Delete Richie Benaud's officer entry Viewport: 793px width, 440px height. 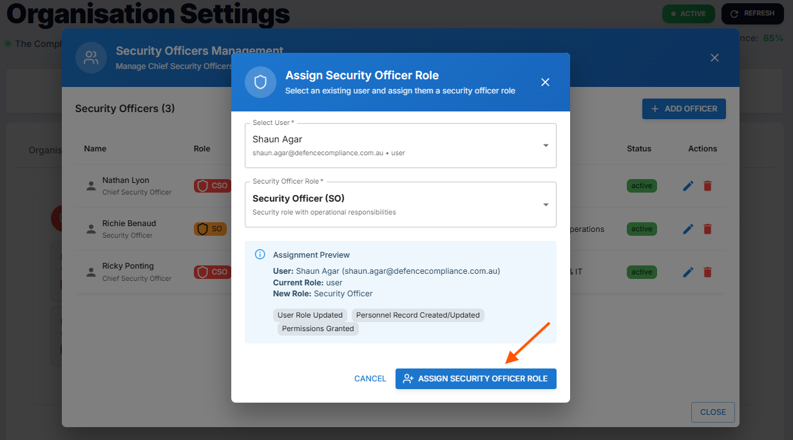click(x=707, y=229)
